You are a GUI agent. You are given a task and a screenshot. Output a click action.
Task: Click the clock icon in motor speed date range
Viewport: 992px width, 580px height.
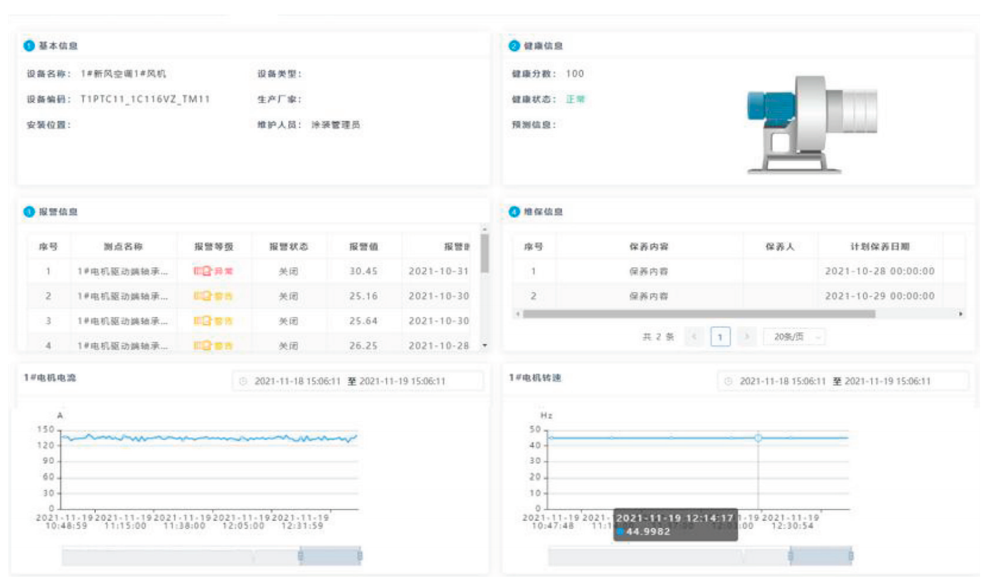[728, 381]
